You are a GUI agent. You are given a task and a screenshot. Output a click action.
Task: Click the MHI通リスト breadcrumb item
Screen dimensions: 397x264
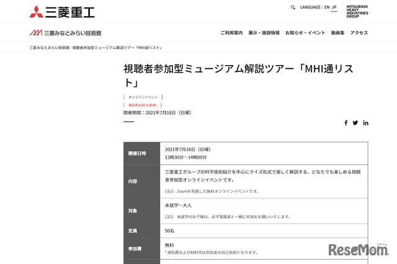click(117, 48)
